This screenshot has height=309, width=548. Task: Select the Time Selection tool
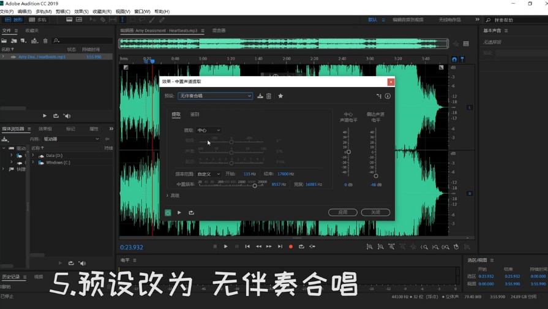[122, 20]
